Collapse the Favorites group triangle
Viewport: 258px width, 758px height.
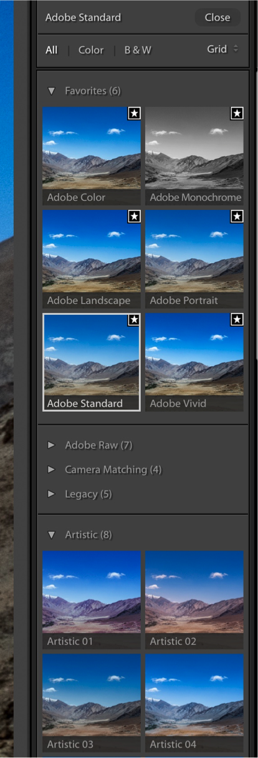[52, 91]
